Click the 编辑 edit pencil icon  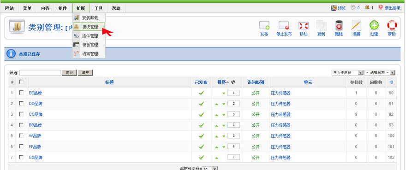pos(356,25)
